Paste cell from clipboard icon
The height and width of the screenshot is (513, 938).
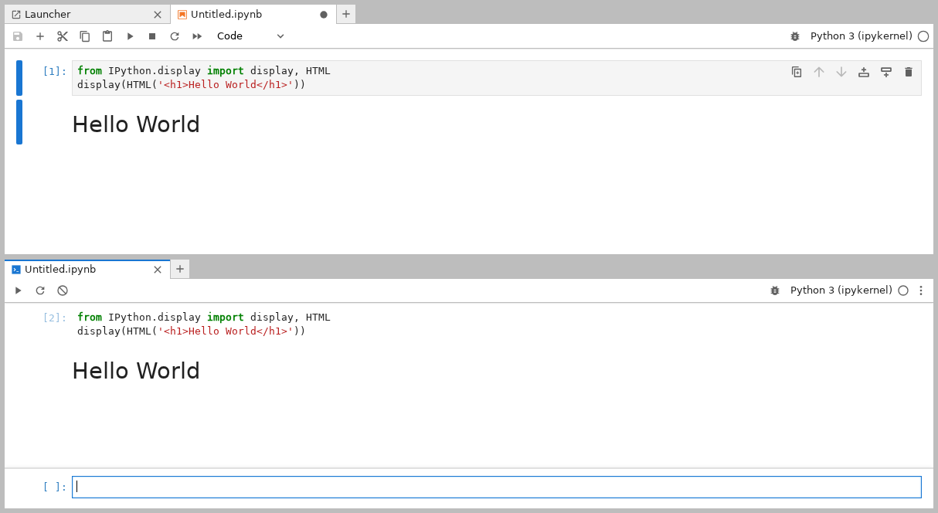click(x=107, y=36)
